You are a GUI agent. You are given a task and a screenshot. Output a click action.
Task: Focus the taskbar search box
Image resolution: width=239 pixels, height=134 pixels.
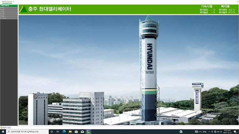click(x=27, y=132)
